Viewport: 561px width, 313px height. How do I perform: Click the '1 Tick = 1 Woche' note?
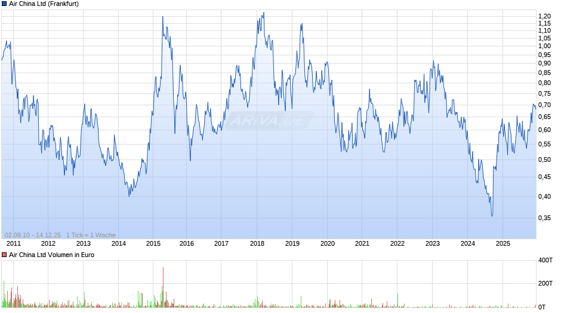tap(91, 235)
